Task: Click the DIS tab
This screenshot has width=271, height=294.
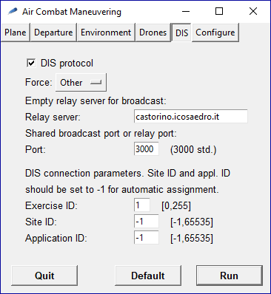Action: pos(181,33)
